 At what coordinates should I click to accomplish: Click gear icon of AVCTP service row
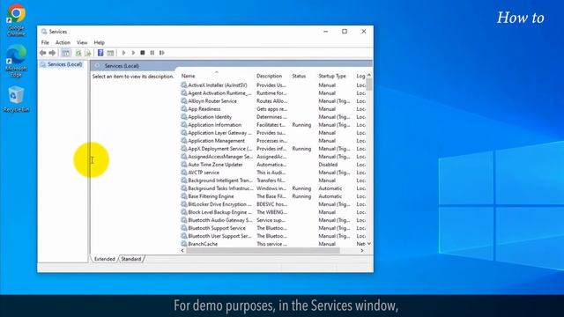click(184, 173)
